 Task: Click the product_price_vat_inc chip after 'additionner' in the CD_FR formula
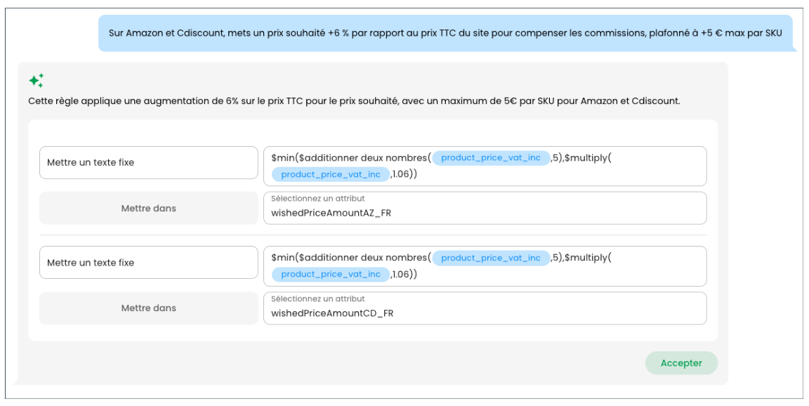[x=491, y=258]
